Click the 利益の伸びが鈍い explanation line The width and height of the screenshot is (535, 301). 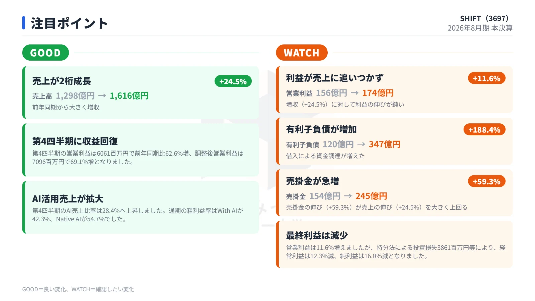[x=345, y=104]
